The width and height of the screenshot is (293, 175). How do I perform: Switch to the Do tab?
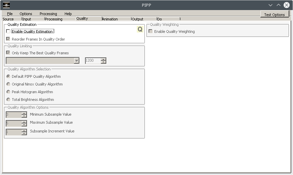(x=168, y=19)
